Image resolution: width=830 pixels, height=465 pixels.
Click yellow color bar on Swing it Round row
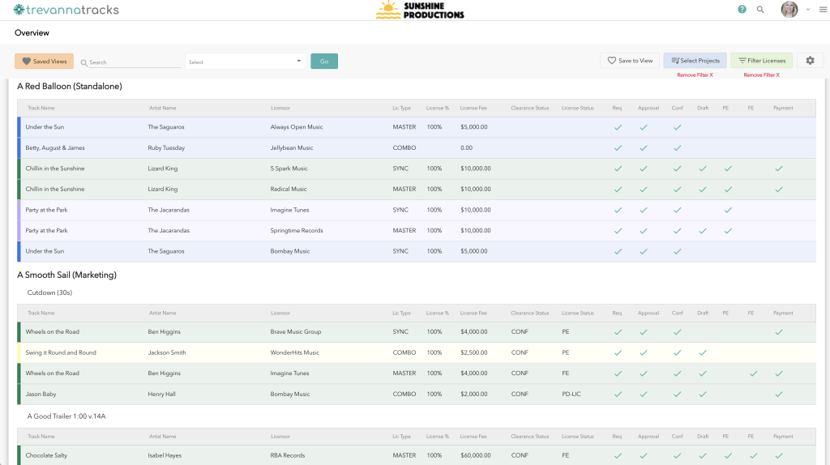pos(19,353)
